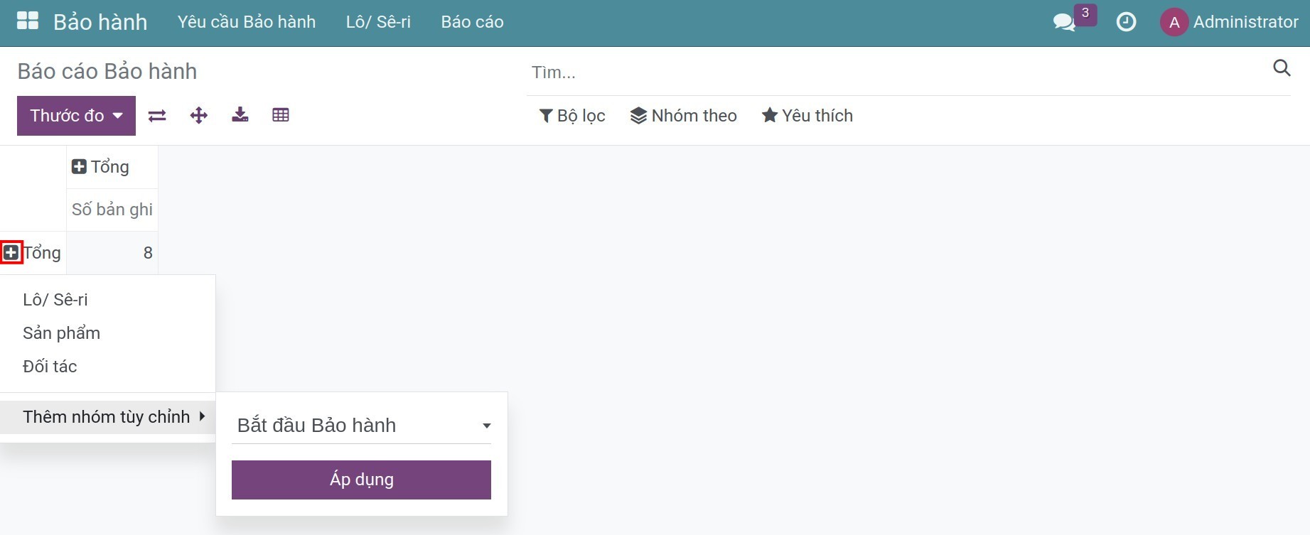Click the search magnifier icon

tap(1282, 67)
